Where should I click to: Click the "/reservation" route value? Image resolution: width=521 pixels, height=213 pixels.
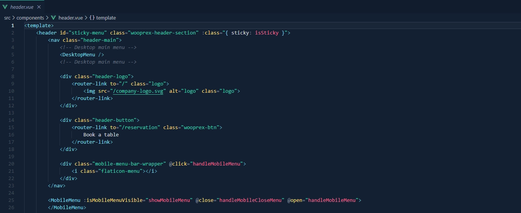pos(139,127)
